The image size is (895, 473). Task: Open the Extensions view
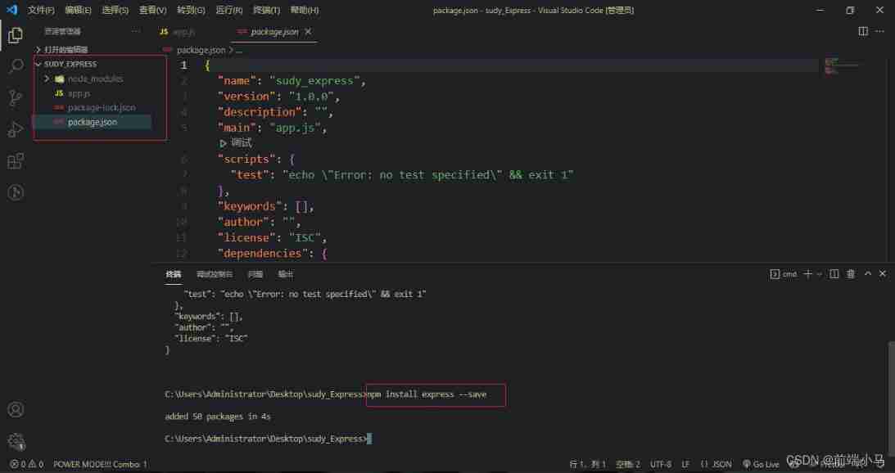coord(15,161)
